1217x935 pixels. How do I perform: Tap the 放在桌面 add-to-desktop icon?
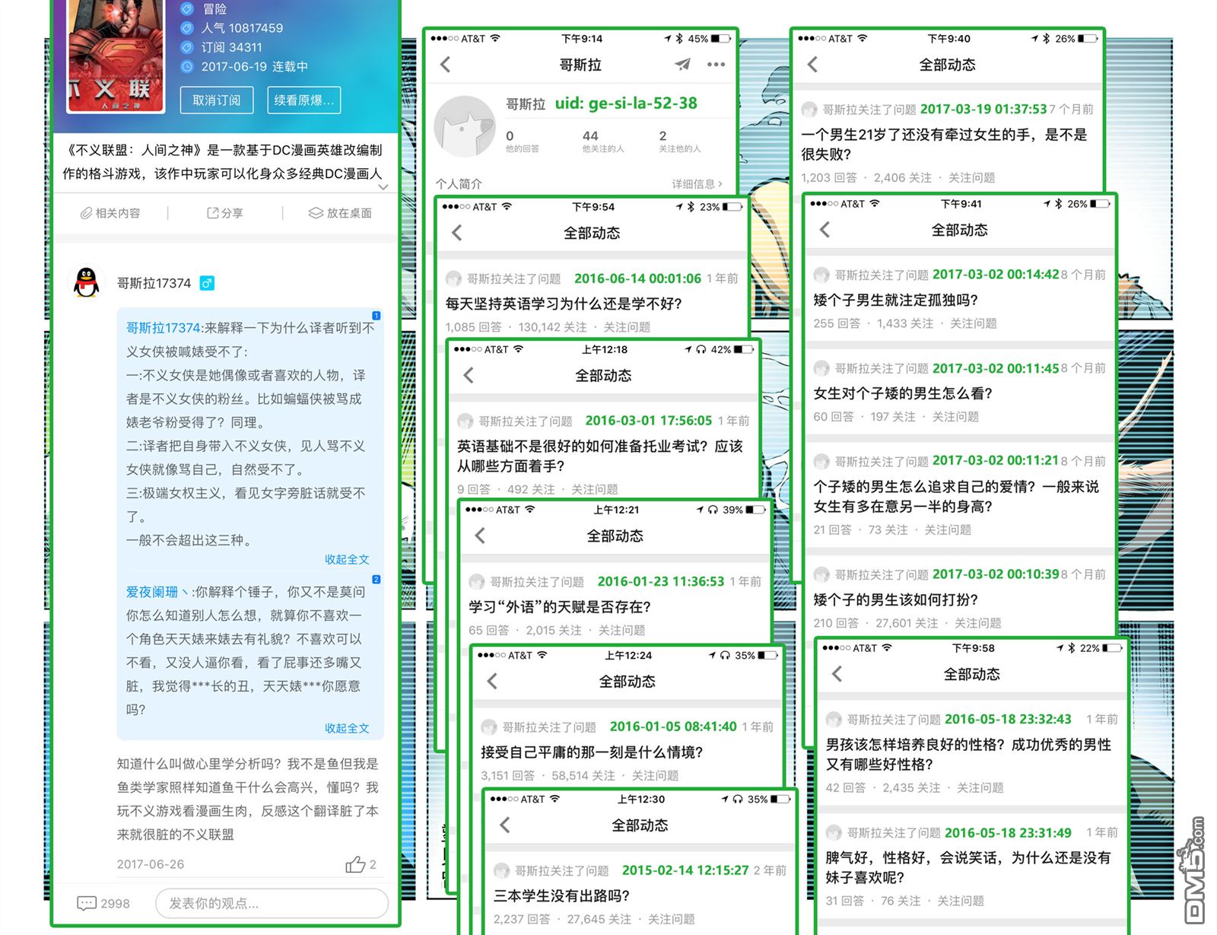coord(339,213)
